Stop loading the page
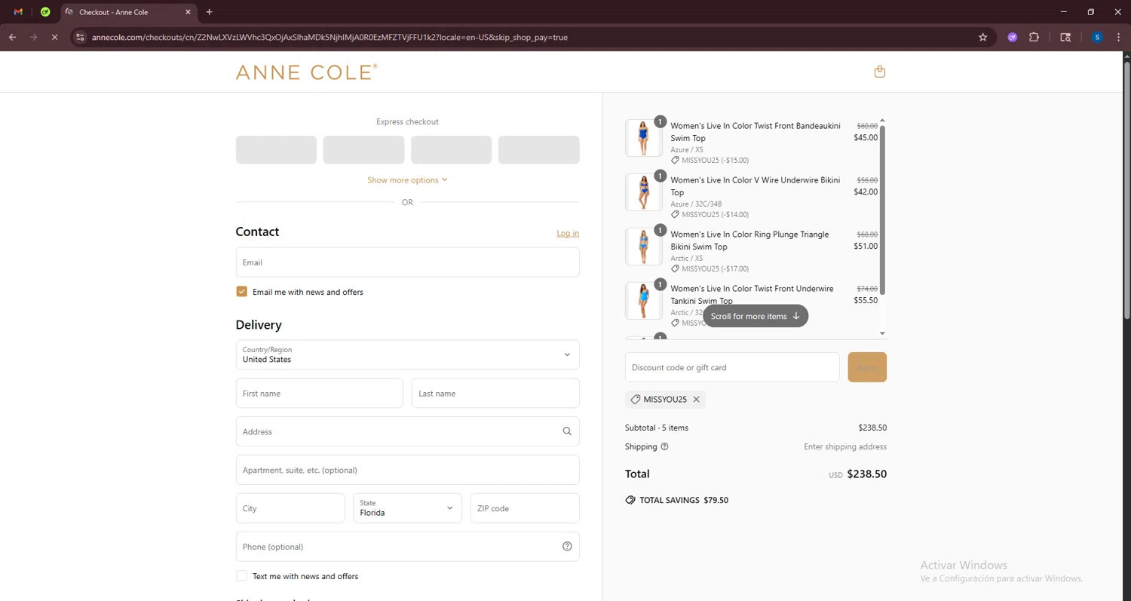1131x601 pixels. click(x=54, y=37)
